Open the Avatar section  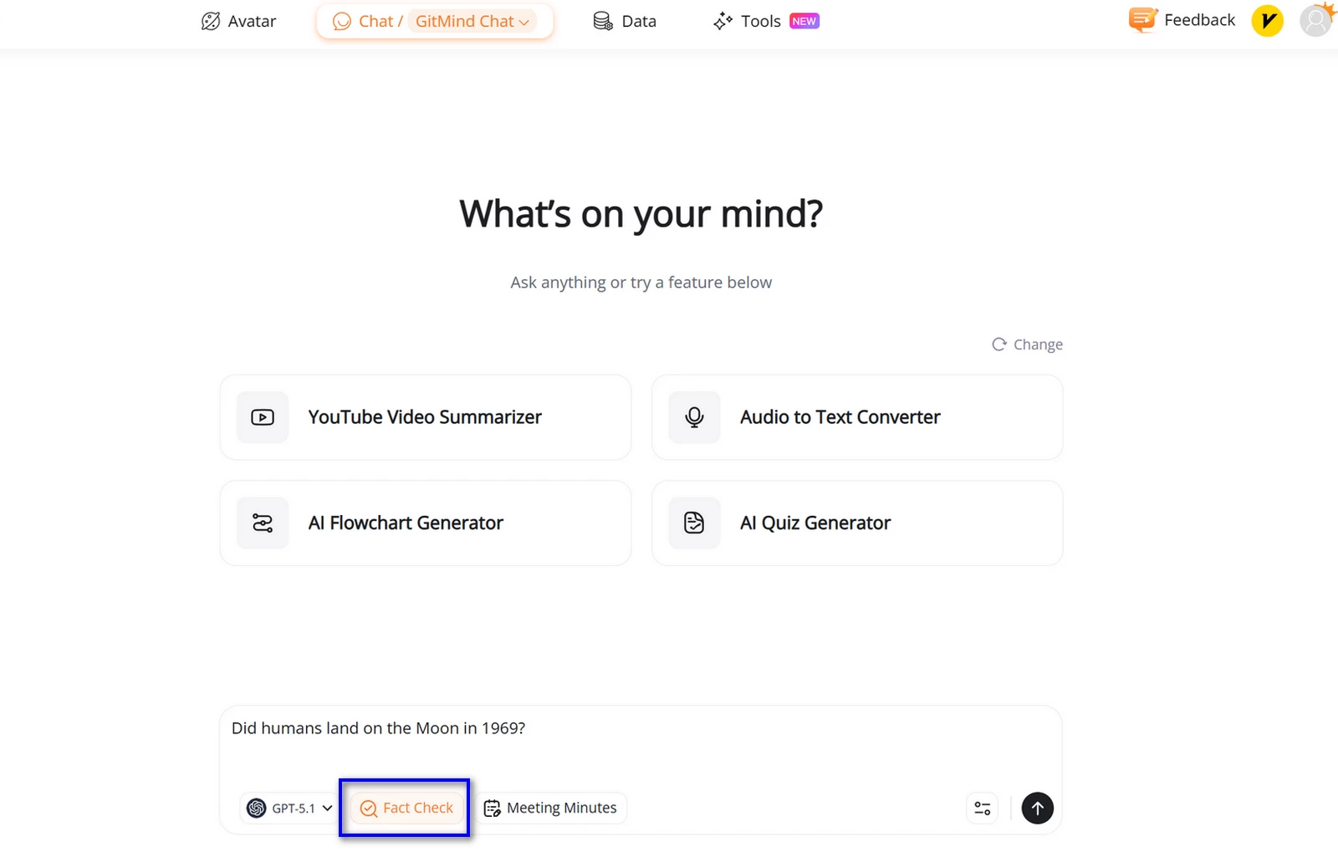[x=238, y=21]
